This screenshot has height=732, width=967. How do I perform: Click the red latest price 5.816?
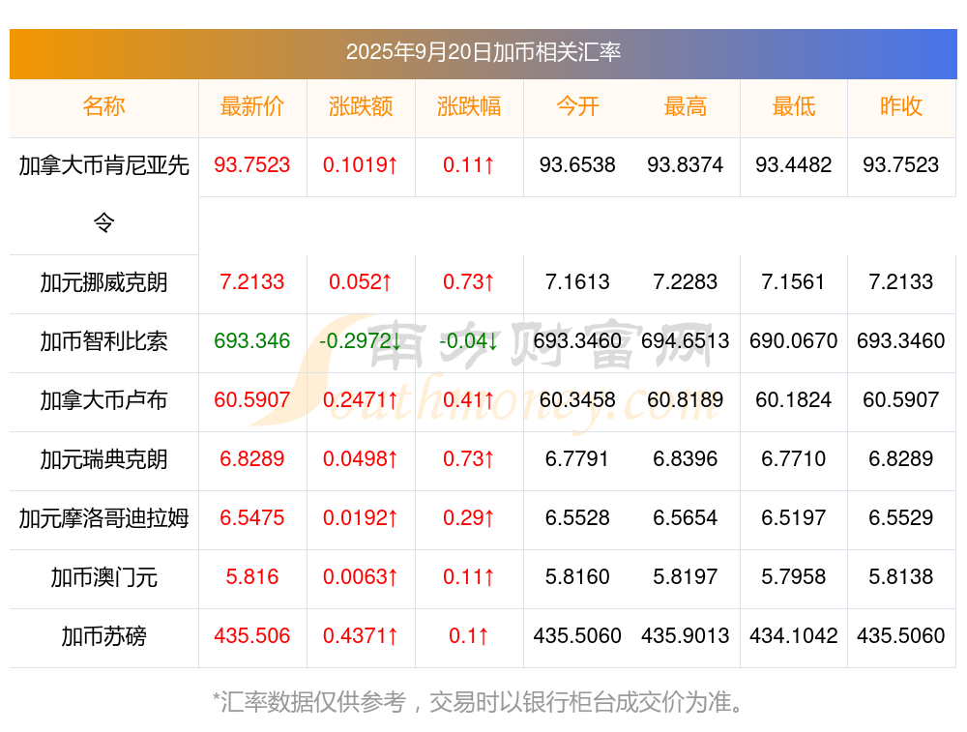pyautogui.click(x=252, y=576)
